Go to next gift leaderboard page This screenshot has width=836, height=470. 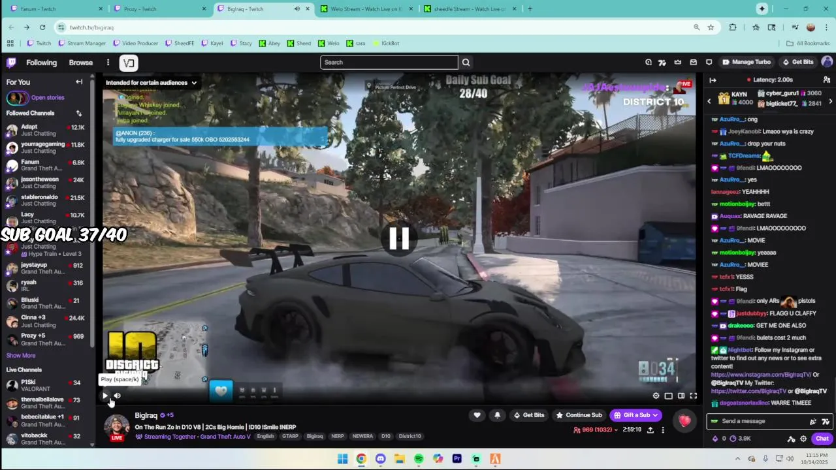tap(831, 101)
